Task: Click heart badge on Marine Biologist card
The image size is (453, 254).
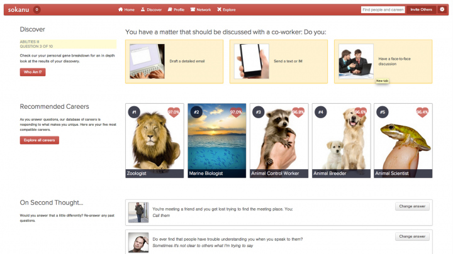Action: tap(236, 112)
